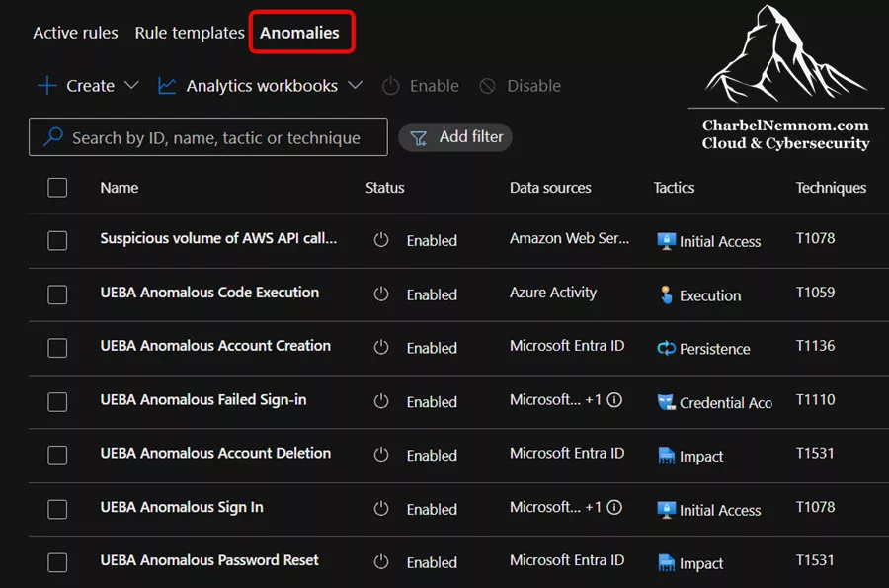The image size is (889, 588).
Task: Click the Enable toolbar button label
Action: (435, 86)
